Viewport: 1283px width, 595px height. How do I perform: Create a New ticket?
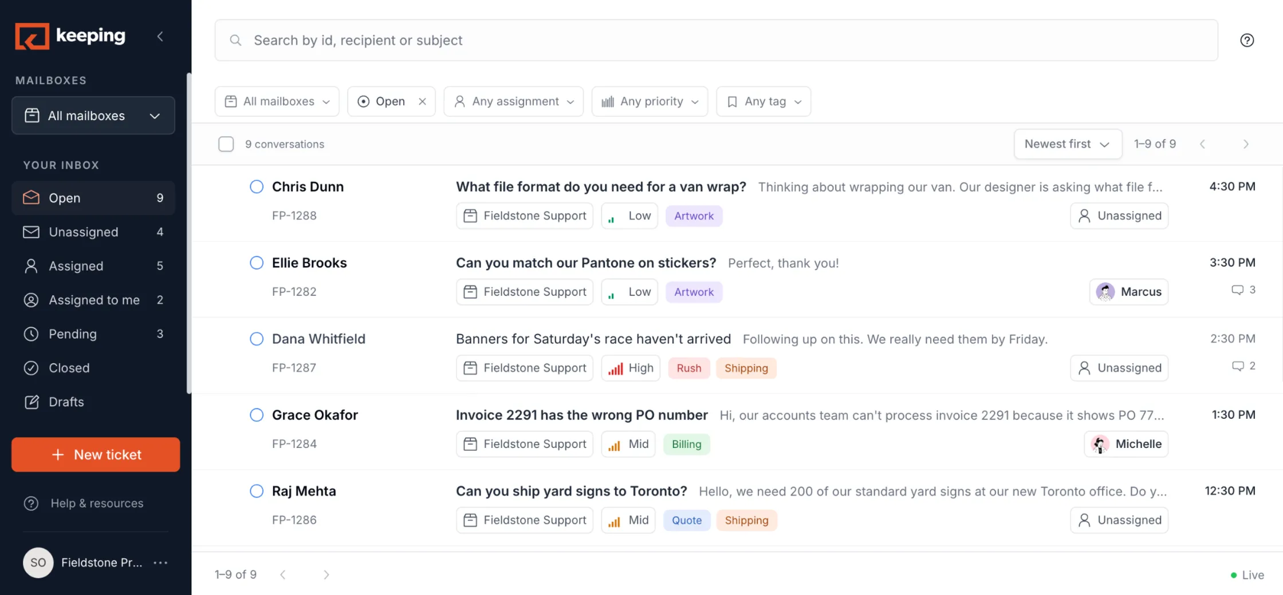click(x=96, y=455)
